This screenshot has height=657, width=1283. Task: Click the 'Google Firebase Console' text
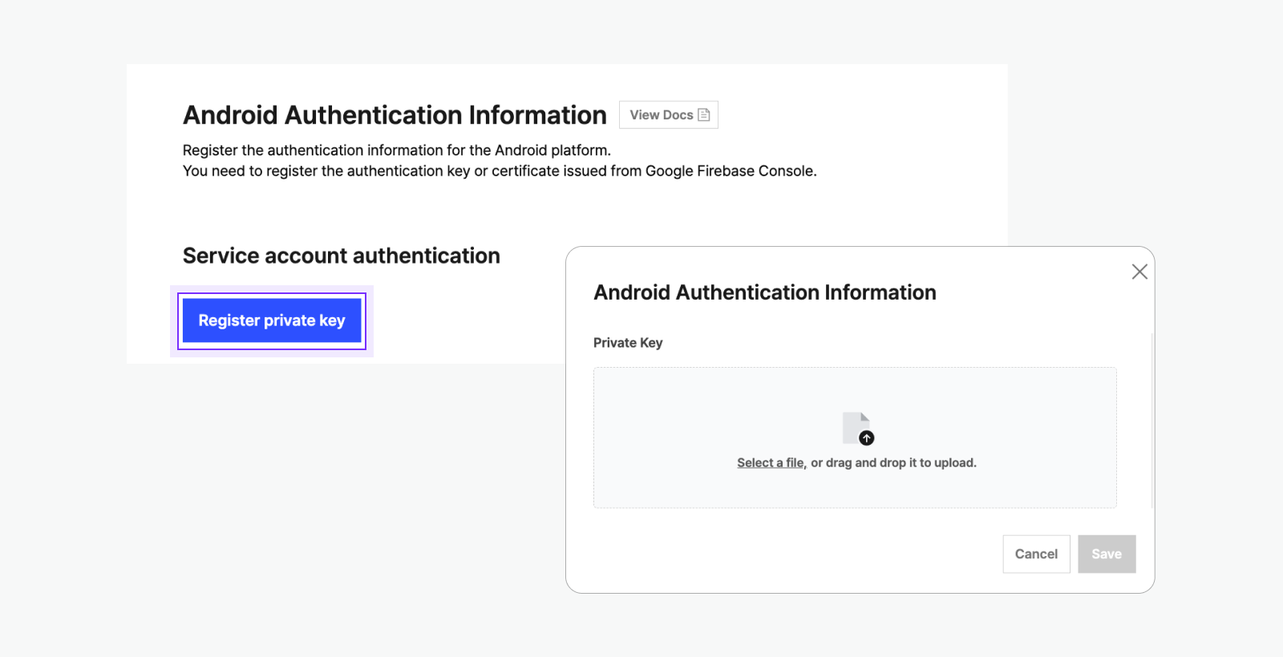[729, 171]
